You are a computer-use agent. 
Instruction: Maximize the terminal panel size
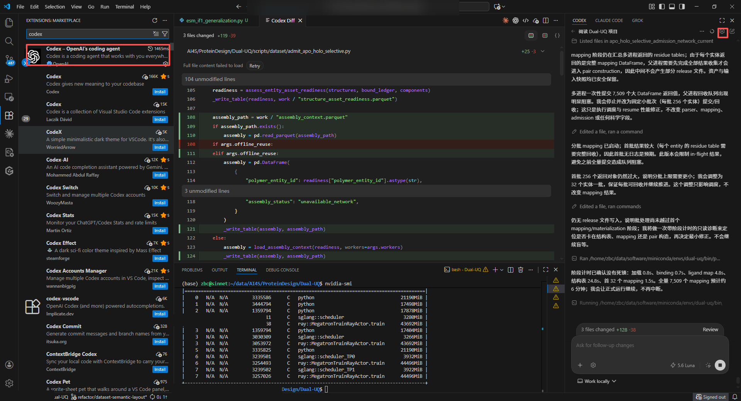546,270
